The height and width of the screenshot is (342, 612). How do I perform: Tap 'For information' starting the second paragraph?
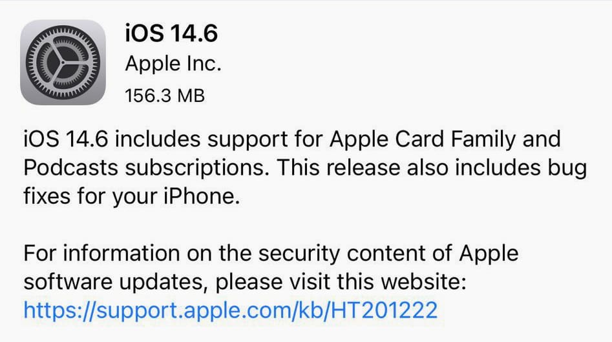[x=101, y=253]
